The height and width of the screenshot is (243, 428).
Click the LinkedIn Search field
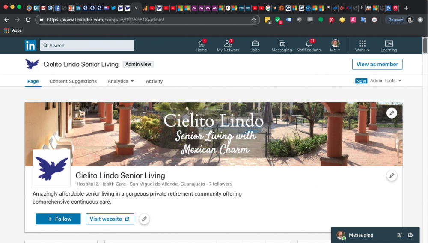87,45
